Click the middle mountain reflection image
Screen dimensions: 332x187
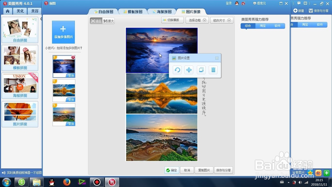pos(162,93)
